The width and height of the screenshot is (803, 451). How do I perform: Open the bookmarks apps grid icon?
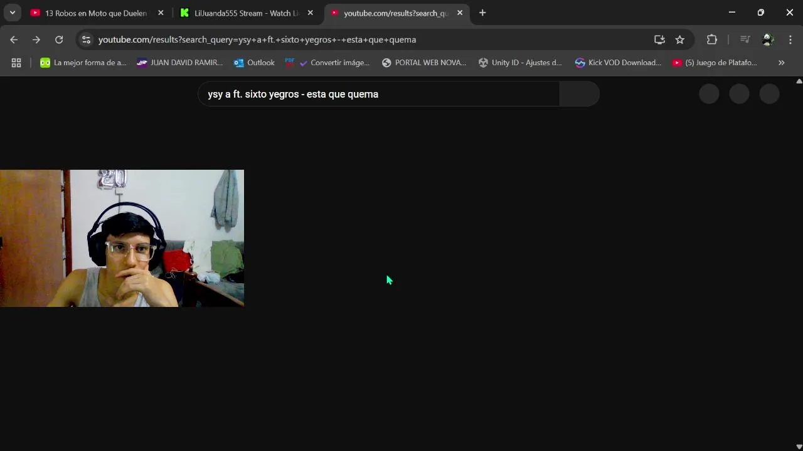tap(16, 63)
